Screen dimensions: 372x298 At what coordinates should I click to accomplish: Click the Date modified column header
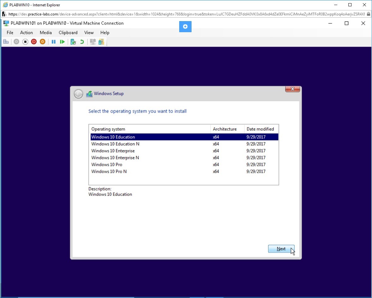[261, 129]
